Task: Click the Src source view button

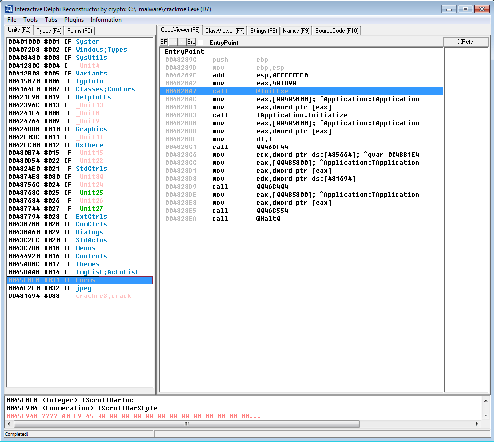Action: click(191, 42)
